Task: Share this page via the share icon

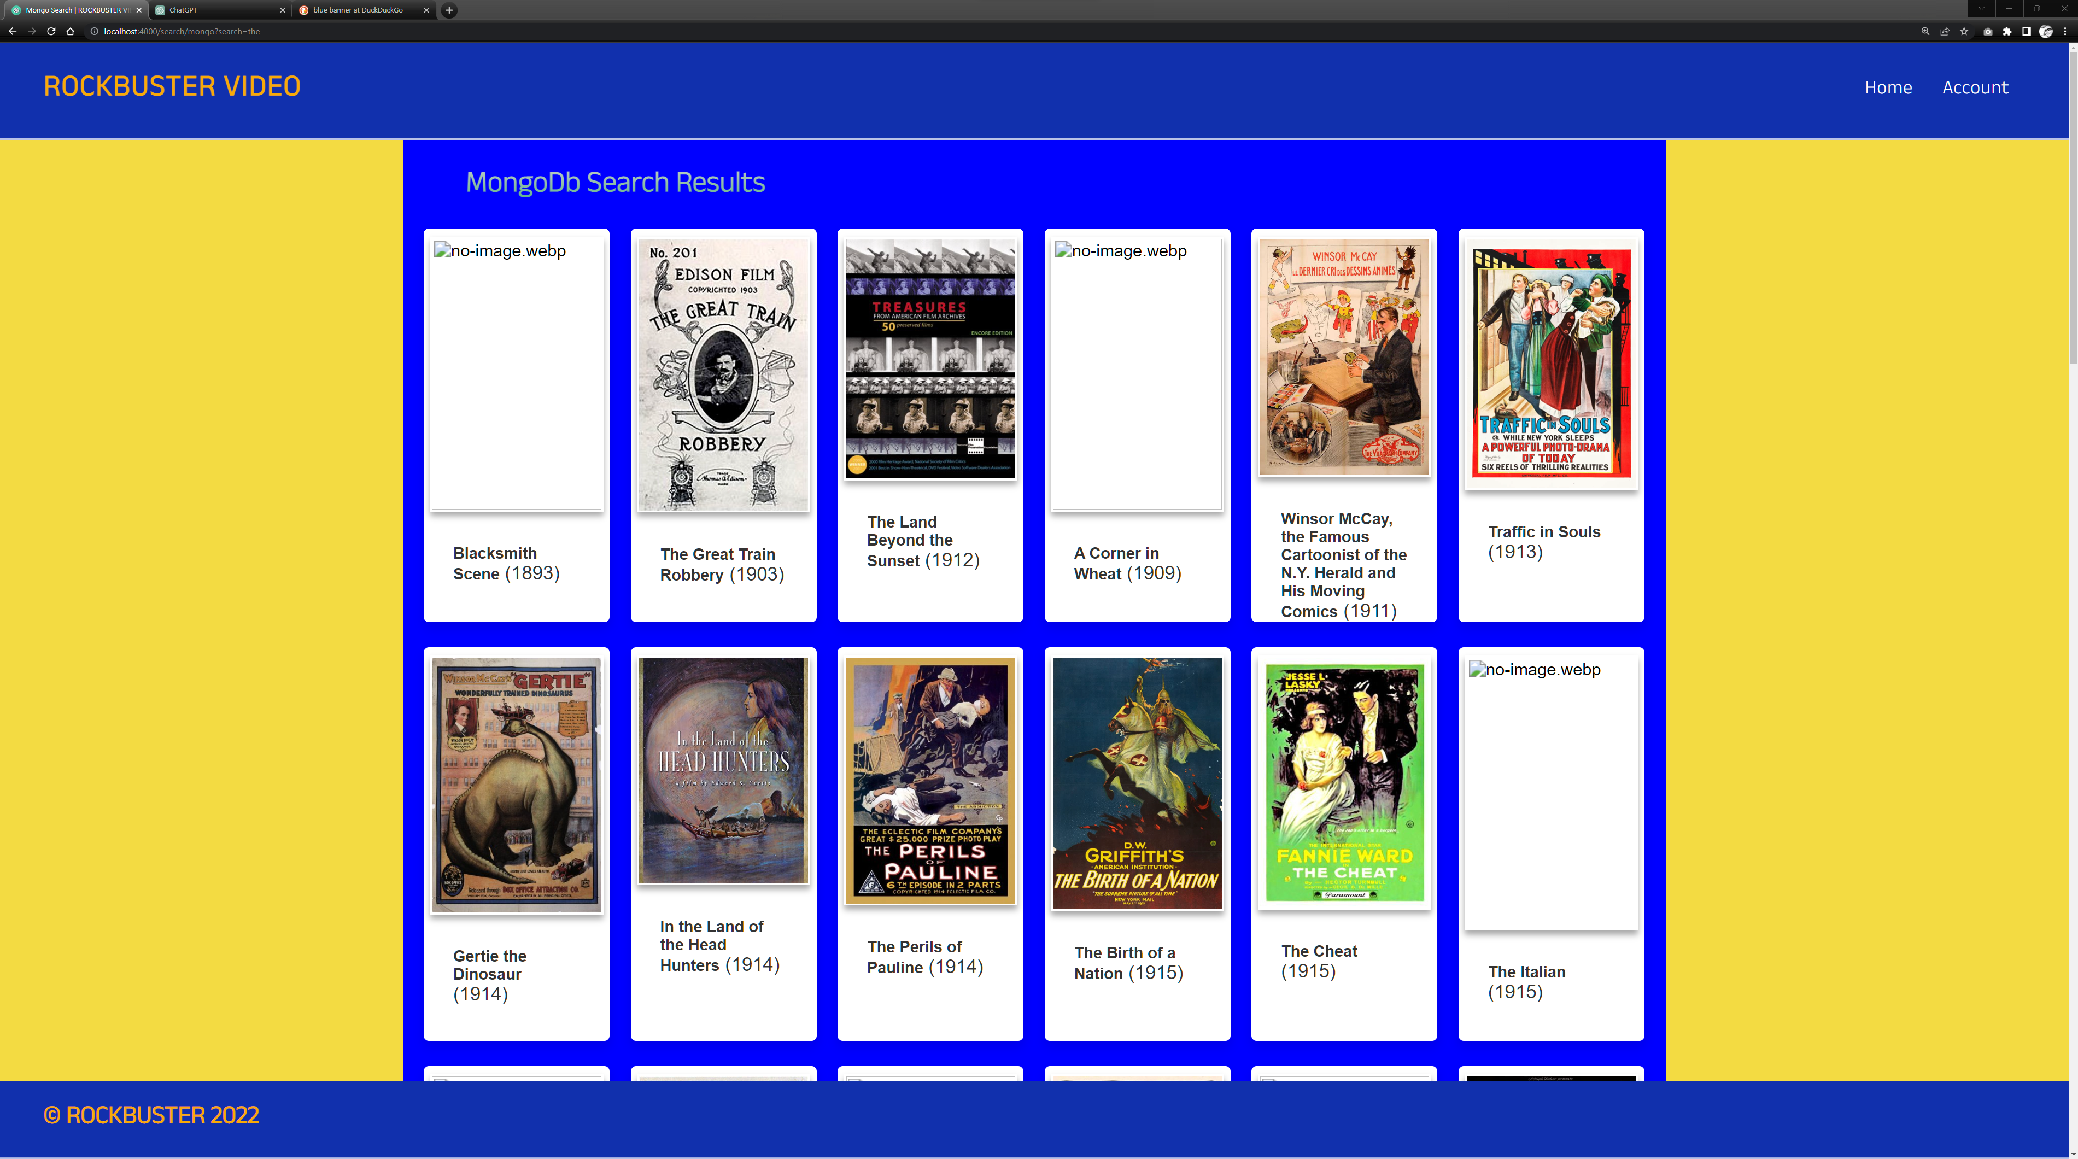Action: 1944,32
